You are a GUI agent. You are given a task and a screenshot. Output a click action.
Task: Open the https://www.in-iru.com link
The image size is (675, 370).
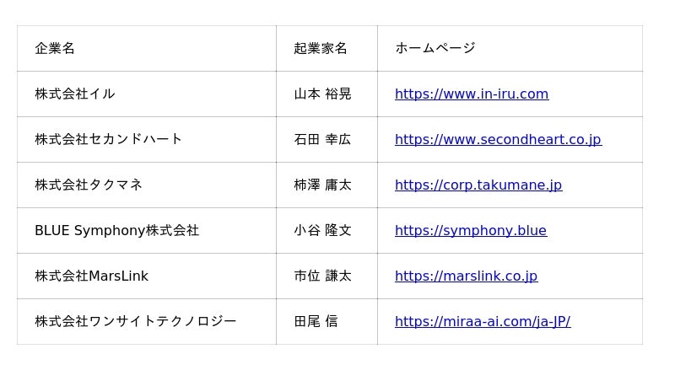click(x=472, y=94)
